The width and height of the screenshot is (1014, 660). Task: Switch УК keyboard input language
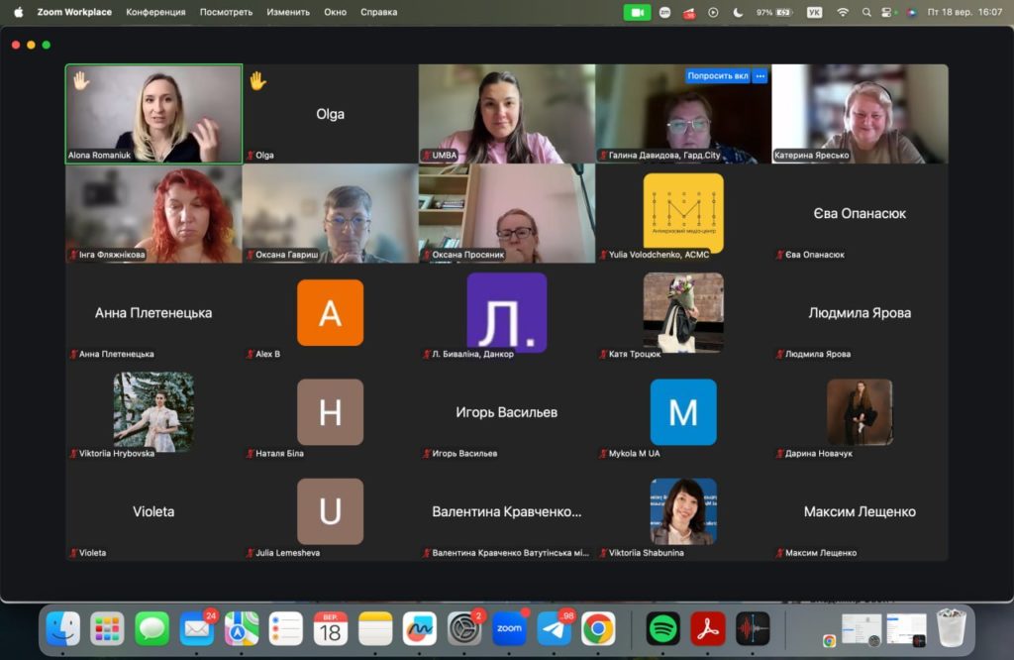click(x=814, y=12)
